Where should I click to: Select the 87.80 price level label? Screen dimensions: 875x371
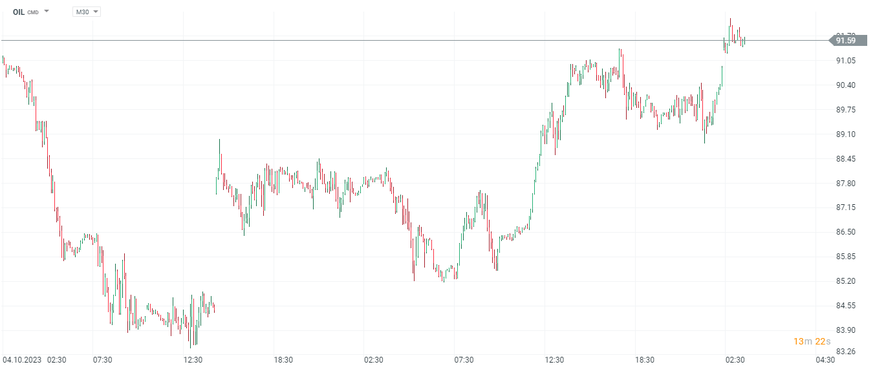[845, 184]
